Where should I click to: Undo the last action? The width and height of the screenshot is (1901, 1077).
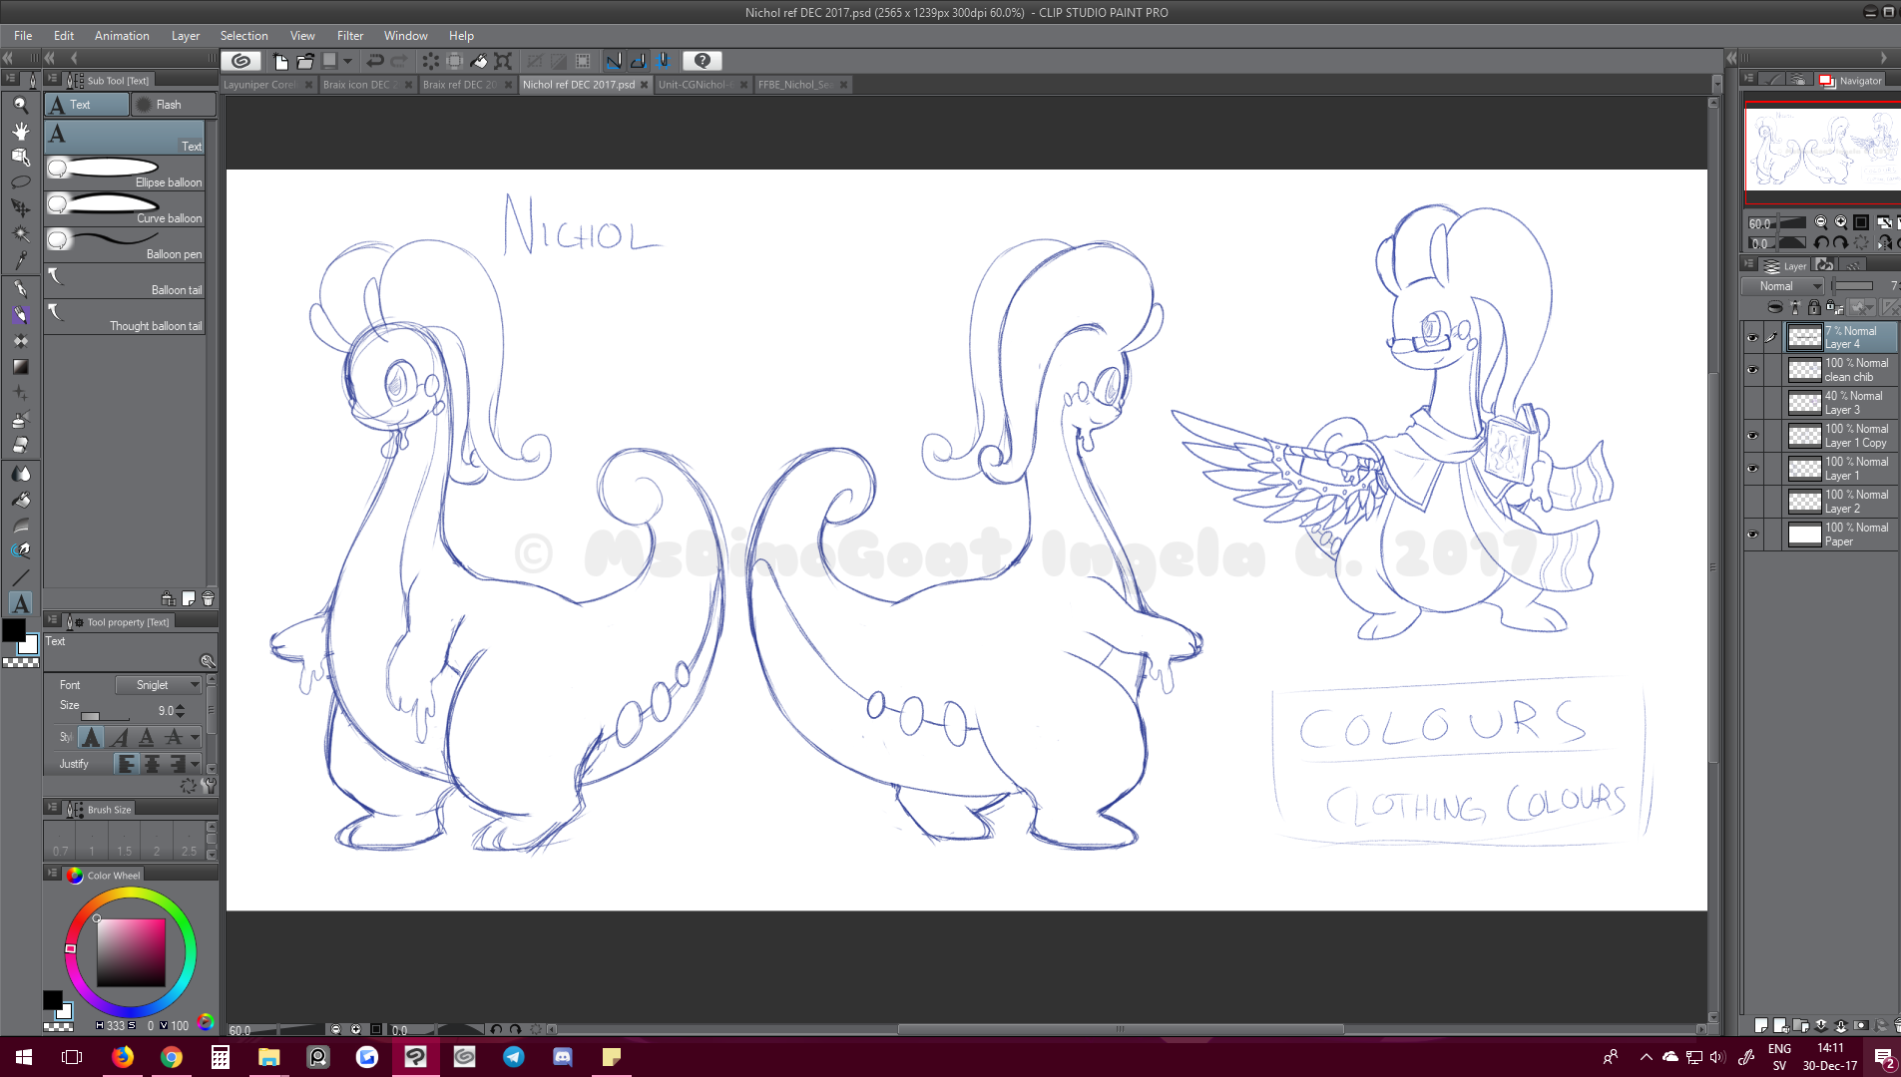(x=374, y=61)
